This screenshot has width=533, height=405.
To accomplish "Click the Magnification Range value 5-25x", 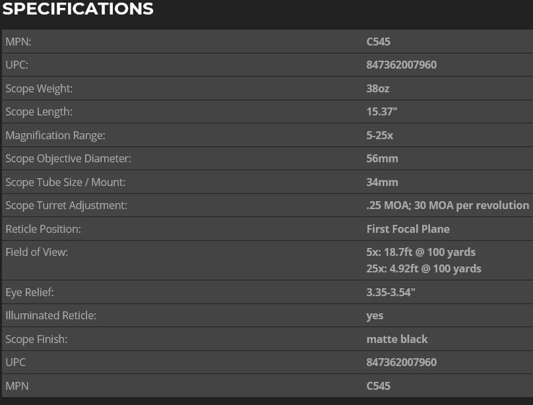I will pos(381,135).
